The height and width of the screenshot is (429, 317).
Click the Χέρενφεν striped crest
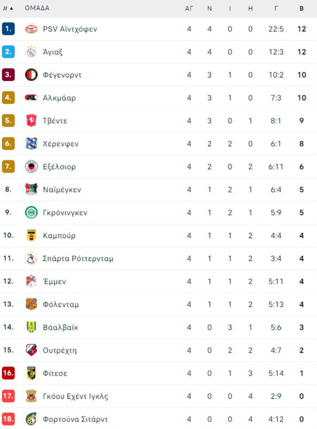31,144
